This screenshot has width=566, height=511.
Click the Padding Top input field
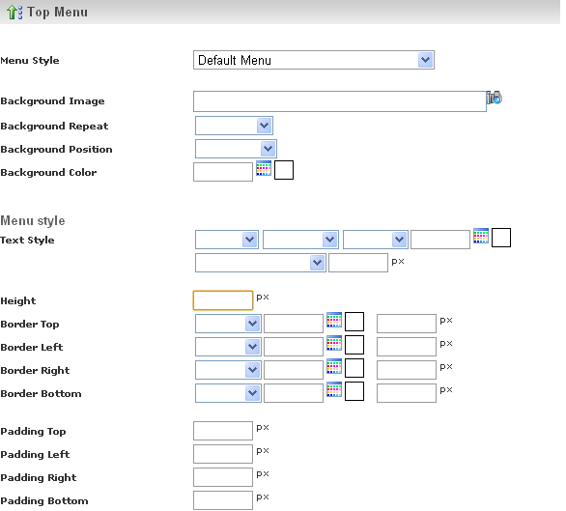[223, 431]
